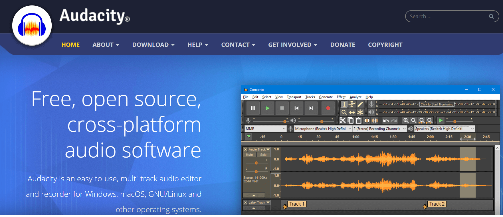Open the Effect menu
Viewport: 503px width, 217px height.
click(x=341, y=97)
